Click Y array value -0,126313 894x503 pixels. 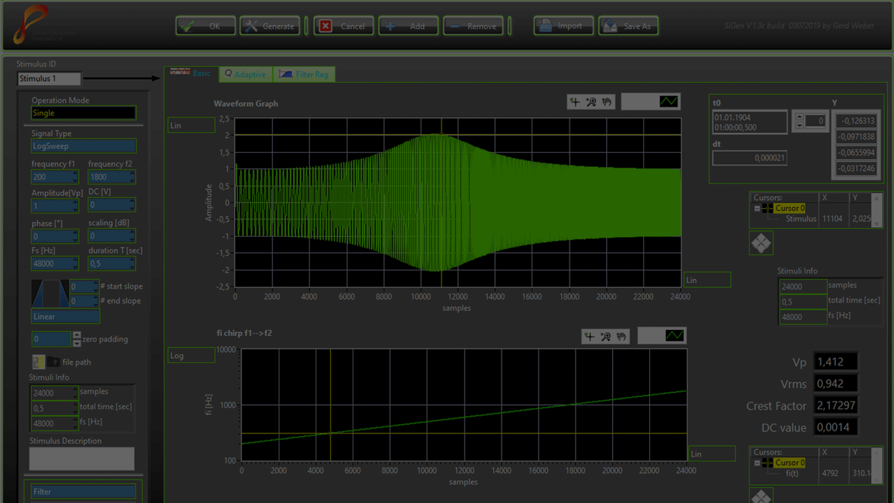856,121
